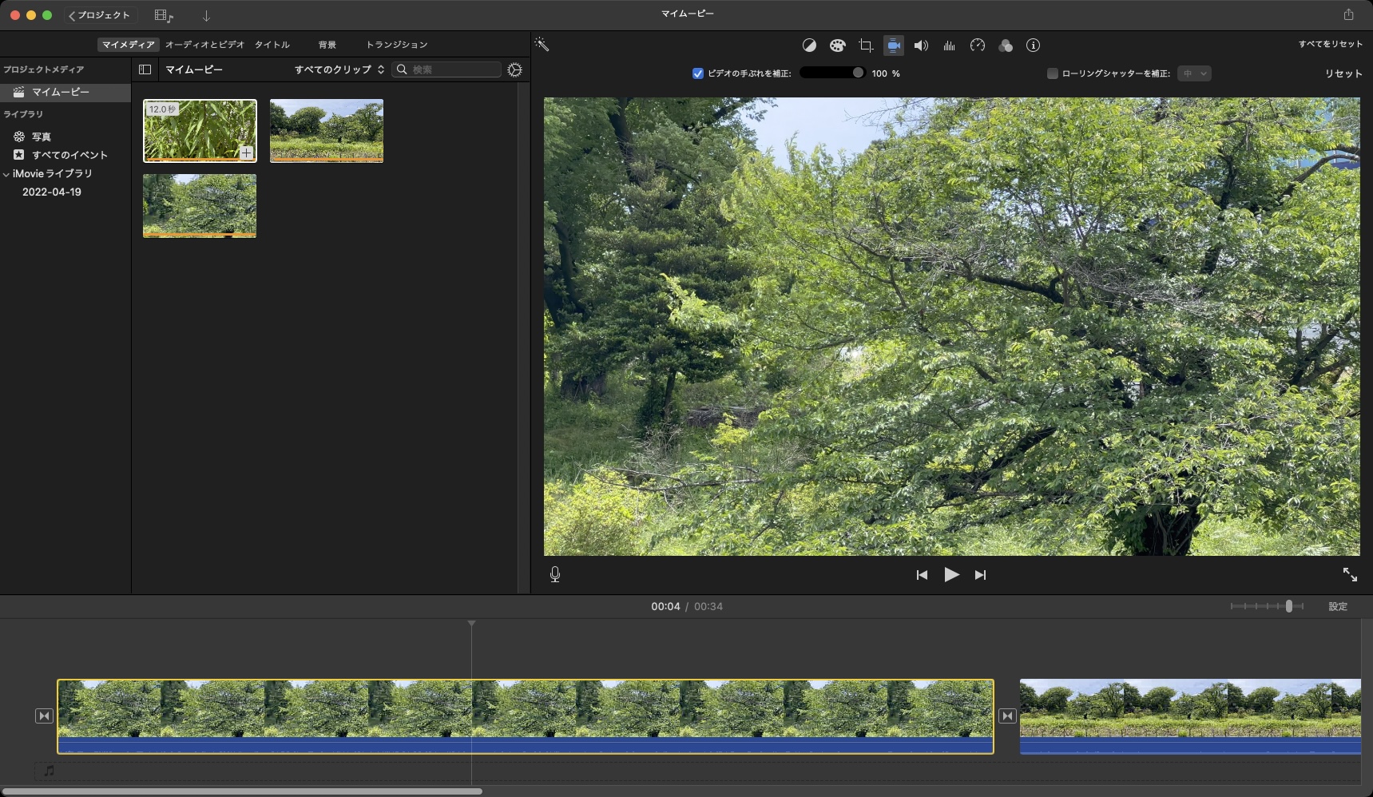Select the Crop tool for the clip
The width and height of the screenshot is (1373, 797).
[x=865, y=46]
